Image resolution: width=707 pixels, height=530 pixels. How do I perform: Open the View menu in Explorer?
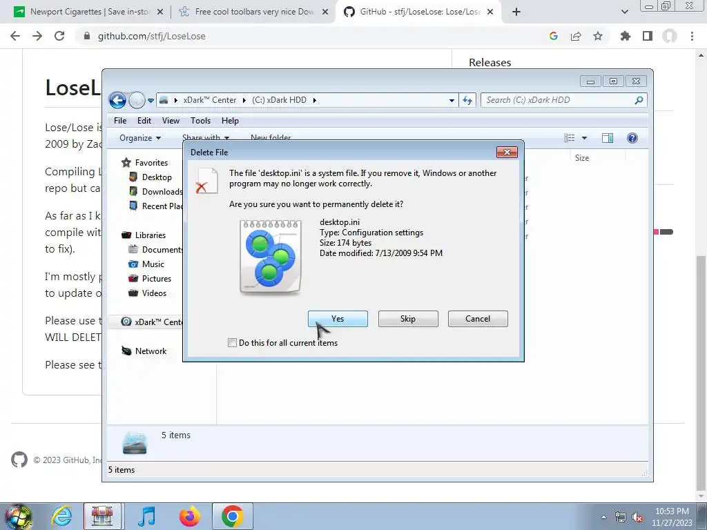click(171, 121)
